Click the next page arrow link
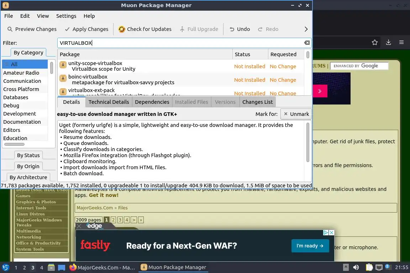This screenshot has width=410, height=273. click(x=133, y=220)
